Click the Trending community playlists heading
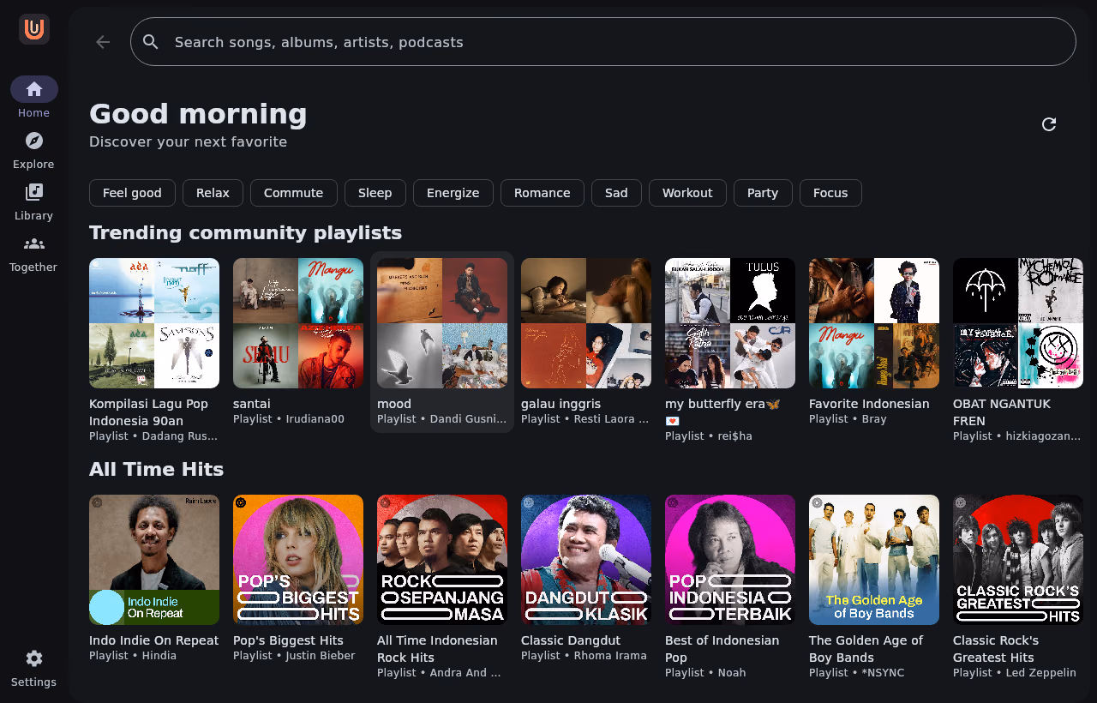 (x=245, y=232)
